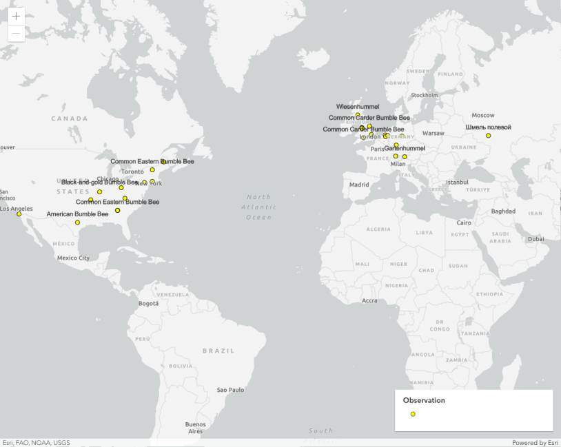
Task: Select the point just above Gartenhummel label
Action: coord(396,145)
